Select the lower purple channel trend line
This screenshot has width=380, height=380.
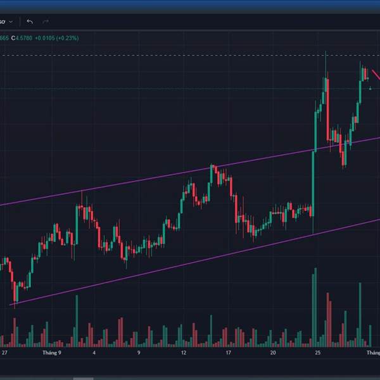click(194, 262)
